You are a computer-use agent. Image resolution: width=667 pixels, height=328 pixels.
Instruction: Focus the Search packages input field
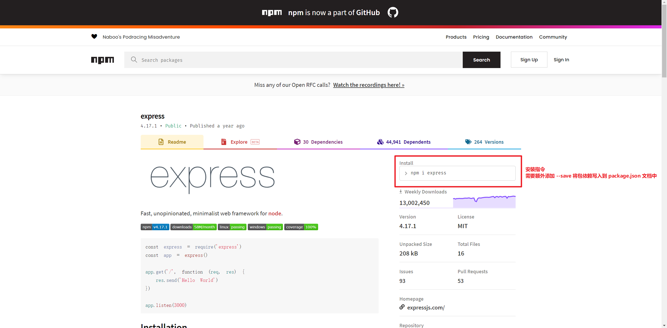293,60
